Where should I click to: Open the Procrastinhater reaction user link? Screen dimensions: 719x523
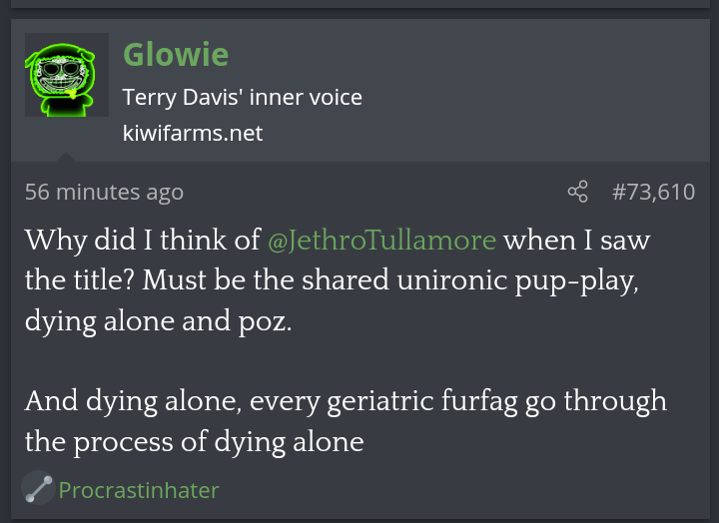[x=139, y=490]
